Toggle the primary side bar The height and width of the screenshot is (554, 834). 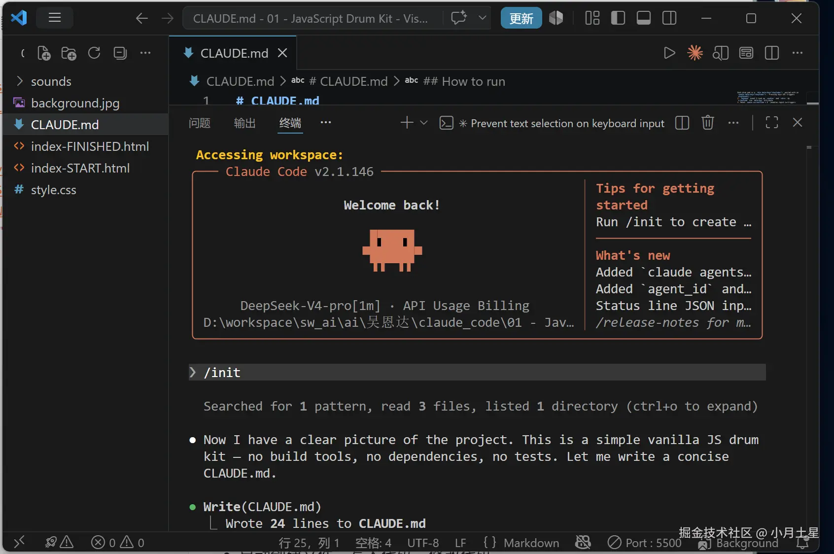click(x=618, y=18)
